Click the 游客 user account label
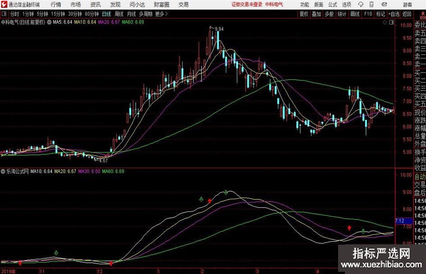 click(x=407, y=4)
